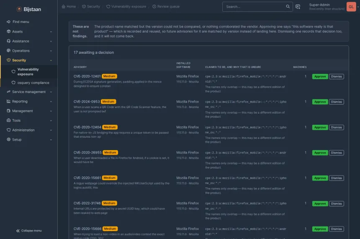Dismiss CVE-2020-12404 match
360x239 pixels.
[337, 127]
